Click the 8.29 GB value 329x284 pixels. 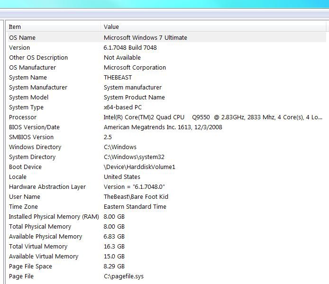click(114, 266)
